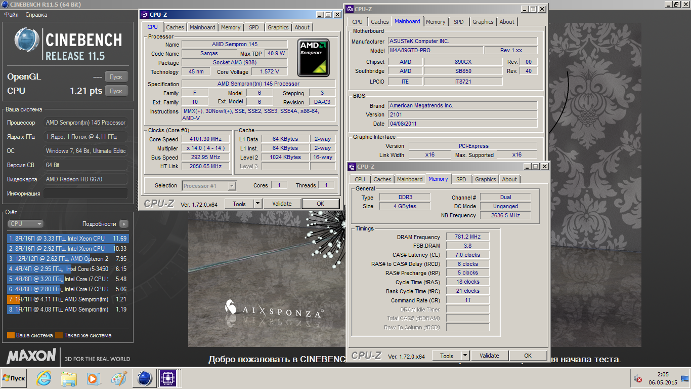The height and width of the screenshot is (389, 691).
Task: Open Cinebench title bar application icon menu
Action: [x=5, y=5]
